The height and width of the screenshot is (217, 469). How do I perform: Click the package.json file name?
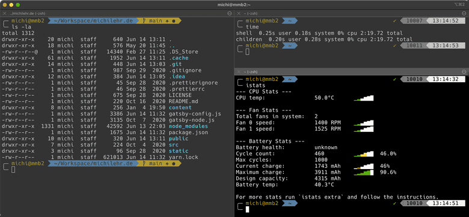[x=188, y=132]
